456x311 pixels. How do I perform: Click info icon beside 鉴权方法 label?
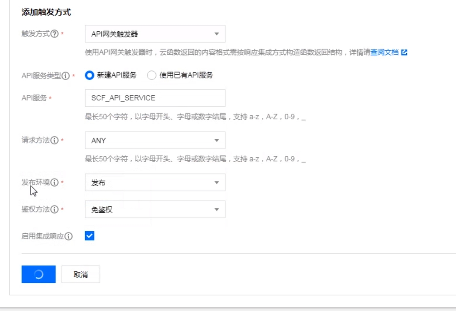54,209
